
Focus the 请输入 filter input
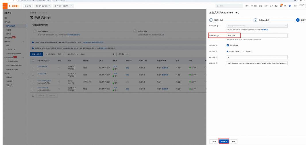95,54
